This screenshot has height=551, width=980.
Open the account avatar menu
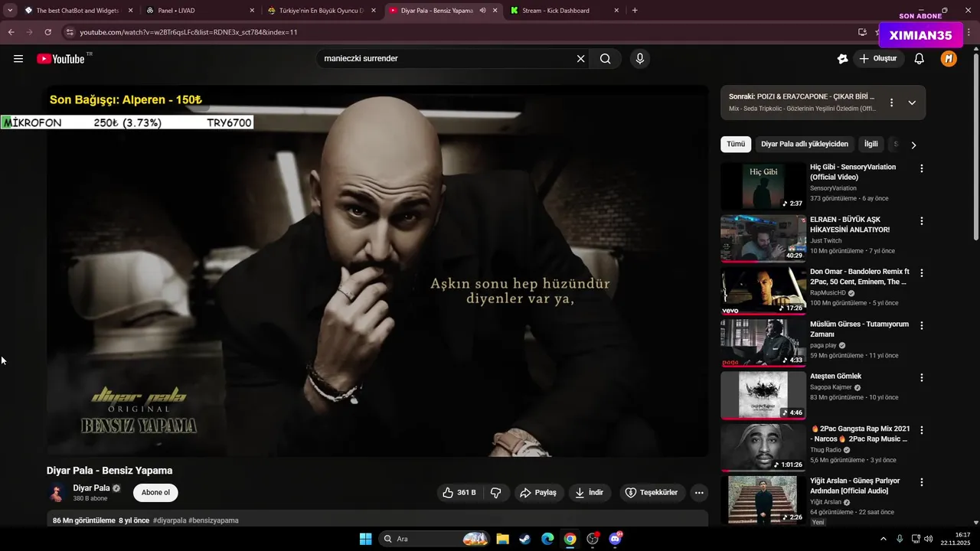pyautogui.click(x=949, y=59)
